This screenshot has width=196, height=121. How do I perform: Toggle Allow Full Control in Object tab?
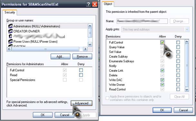(x=162, y=42)
